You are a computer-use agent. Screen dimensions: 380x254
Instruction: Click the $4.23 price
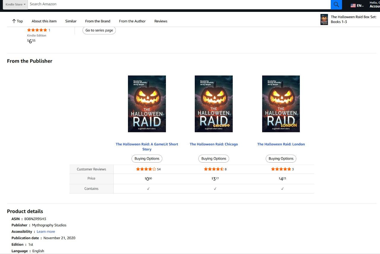282,179
